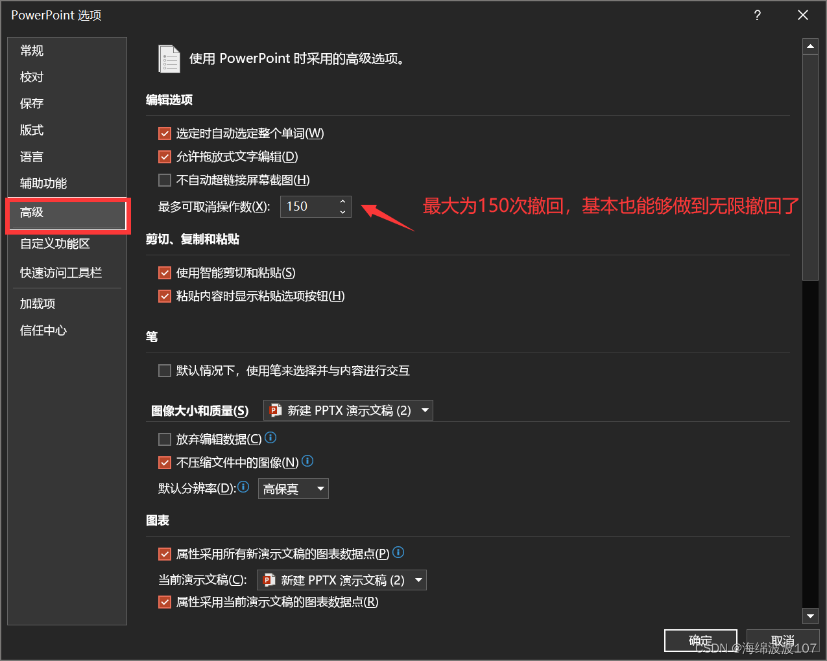The image size is (827, 661).
Task: Go to the 语言 settings
Action: pyautogui.click(x=67, y=157)
